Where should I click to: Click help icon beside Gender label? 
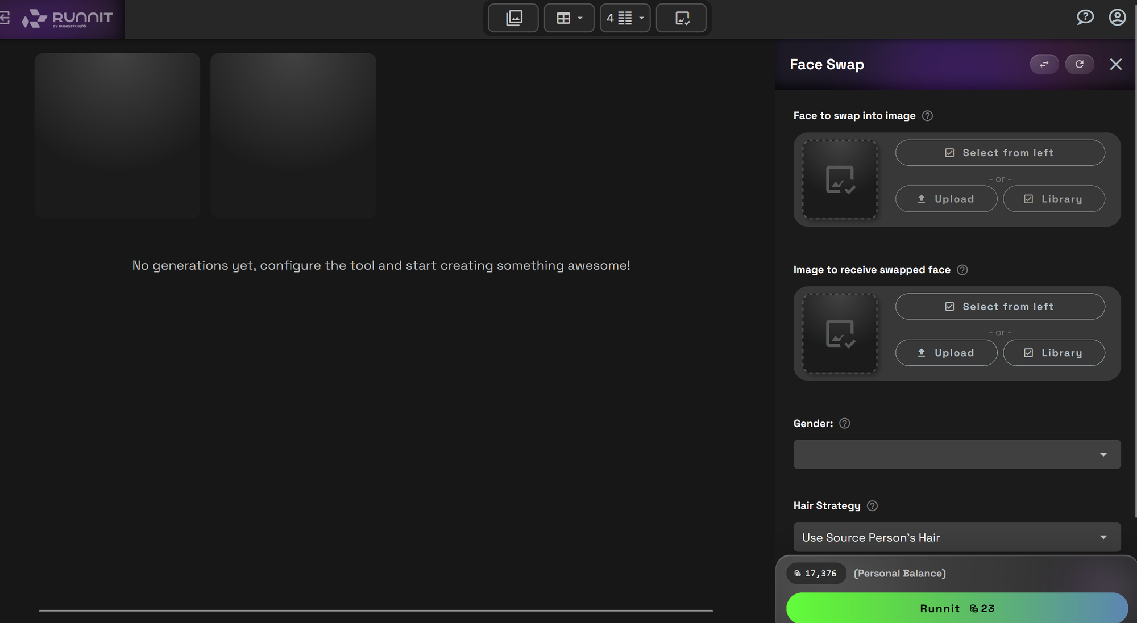click(844, 423)
